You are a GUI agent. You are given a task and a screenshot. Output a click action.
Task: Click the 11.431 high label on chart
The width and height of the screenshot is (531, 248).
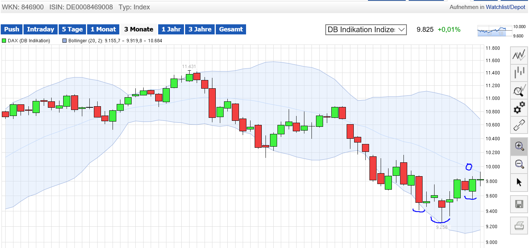189,67
